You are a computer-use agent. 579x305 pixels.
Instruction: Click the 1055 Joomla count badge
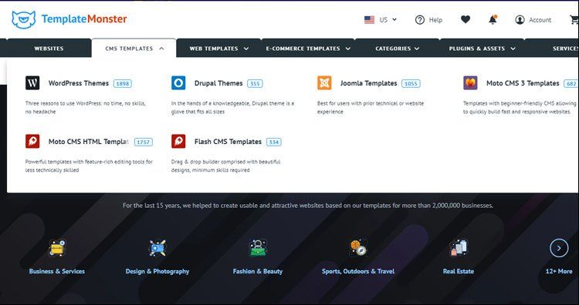pyautogui.click(x=411, y=84)
